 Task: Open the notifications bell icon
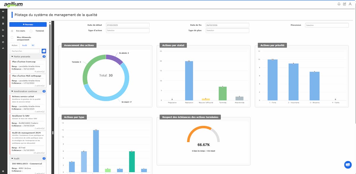pyautogui.click(x=339, y=4)
